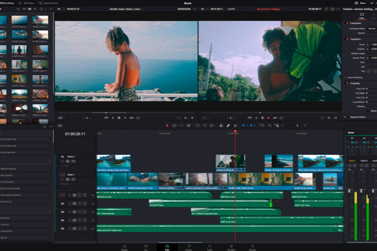
Task: Select woman_smiling clip on Video 2 track
Action: 231,163
